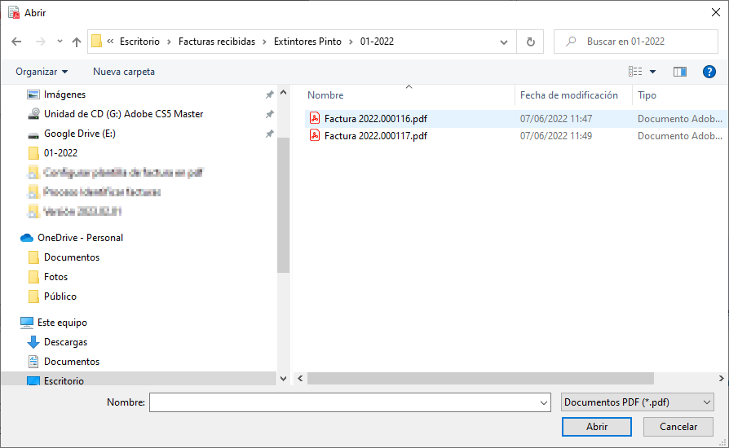Select Este equipo
Viewport: 729px width, 448px height.
(62, 323)
